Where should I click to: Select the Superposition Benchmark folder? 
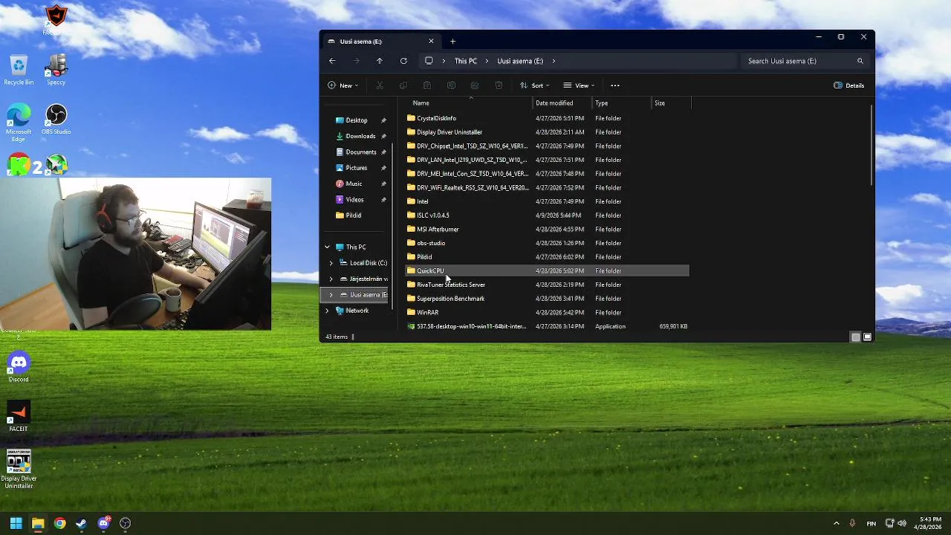click(548, 299)
